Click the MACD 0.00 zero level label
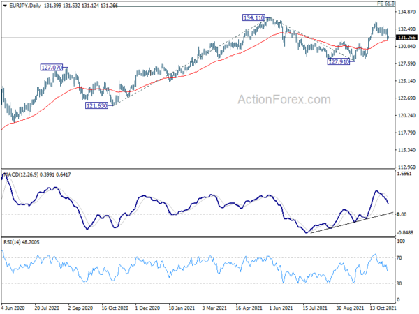Image resolution: width=419 pixels, height=314 pixels. [402, 214]
